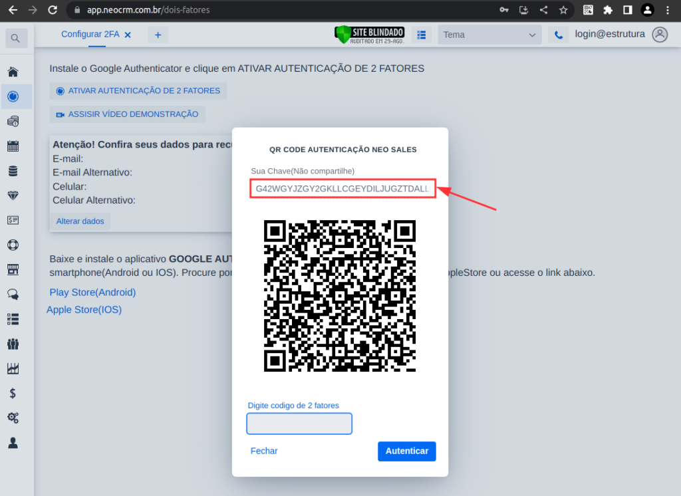This screenshot has width=681, height=496.
Task: Click the Sua Chave secret key field
Action: click(x=342, y=189)
